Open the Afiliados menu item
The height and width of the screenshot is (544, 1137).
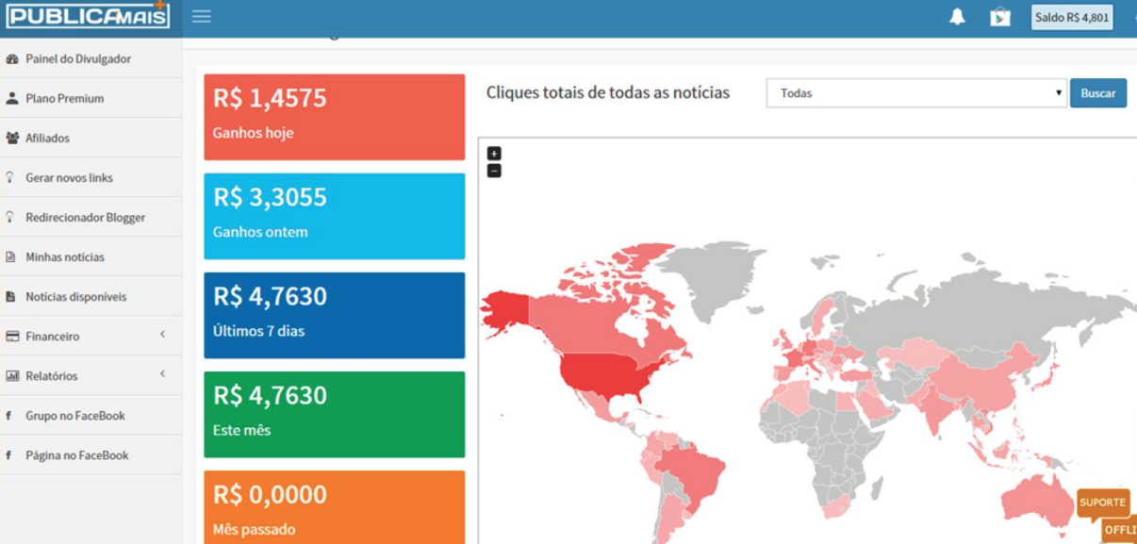[x=48, y=138]
